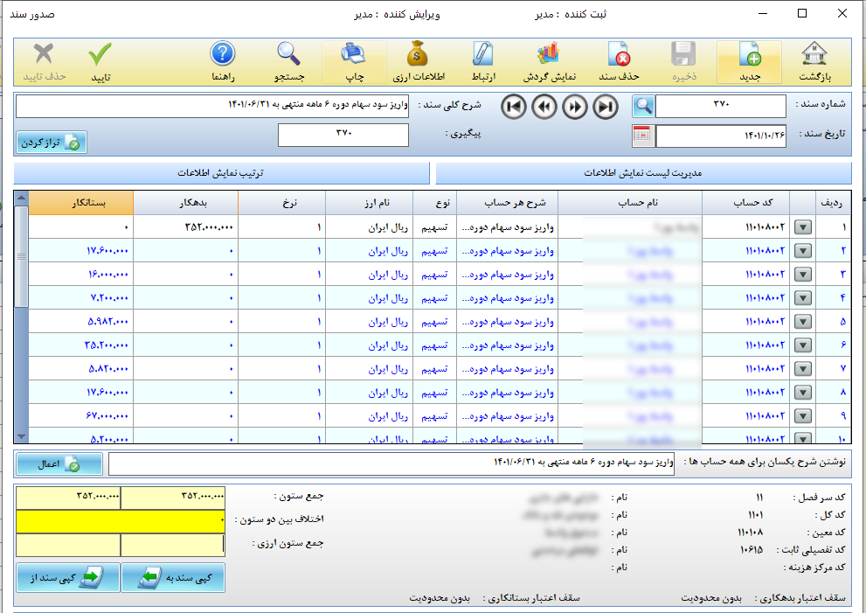The width and height of the screenshot is (866, 613).
Task: Expand the dropdown arrow in row ۷
Action: [x=802, y=369]
